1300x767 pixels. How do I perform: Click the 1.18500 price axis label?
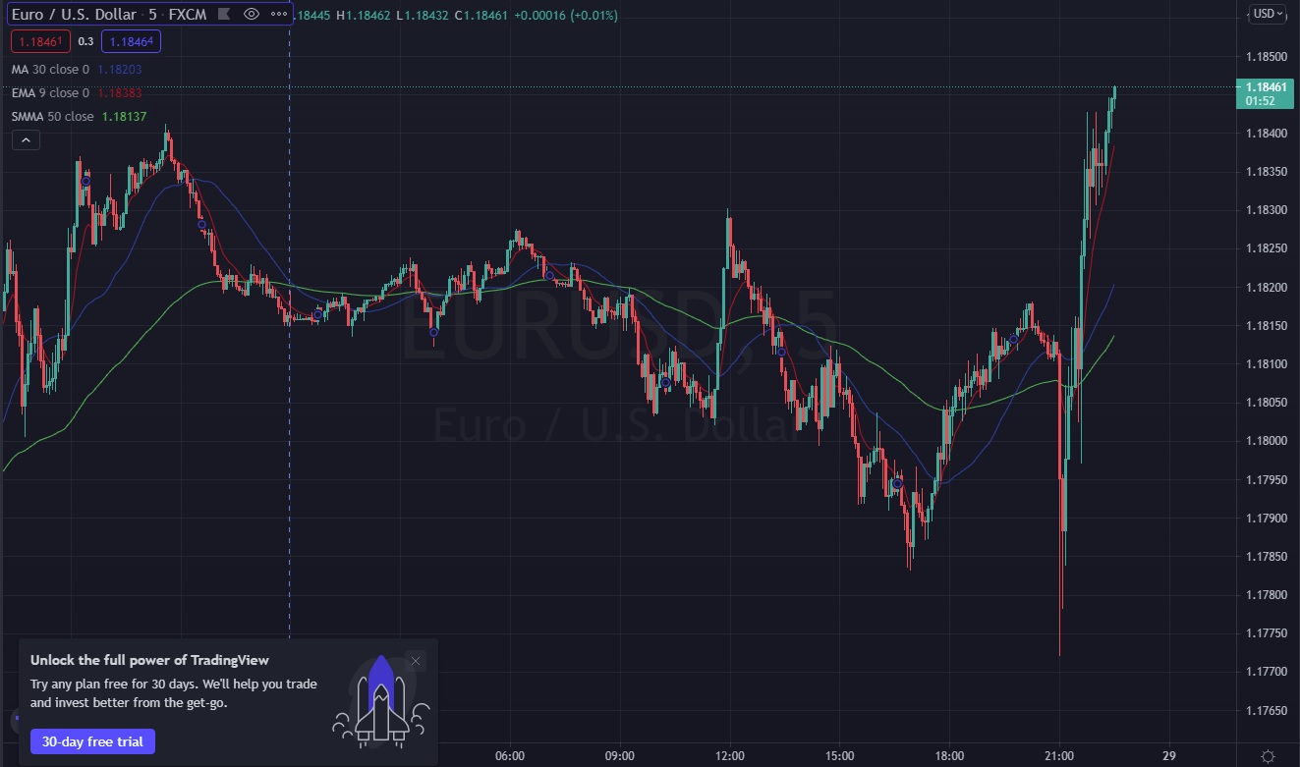click(x=1265, y=56)
